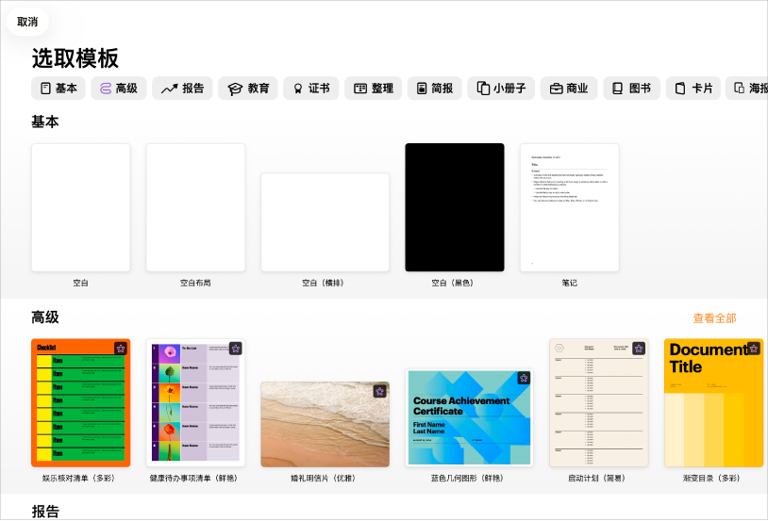Open the 卡片 category tab
The width and height of the screenshot is (768, 521).
coord(693,89)
